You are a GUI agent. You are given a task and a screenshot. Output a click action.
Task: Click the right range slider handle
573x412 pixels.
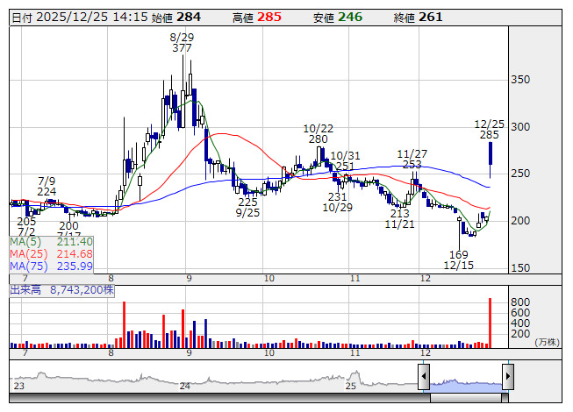(x=507, y=377)
